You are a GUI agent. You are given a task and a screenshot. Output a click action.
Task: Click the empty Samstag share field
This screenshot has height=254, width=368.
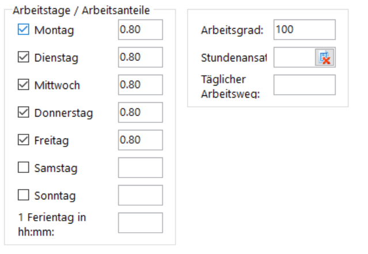(140, 168)
